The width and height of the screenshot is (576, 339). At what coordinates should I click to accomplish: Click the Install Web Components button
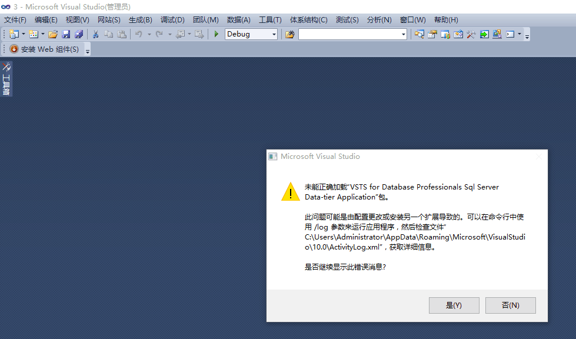[45, 49]
